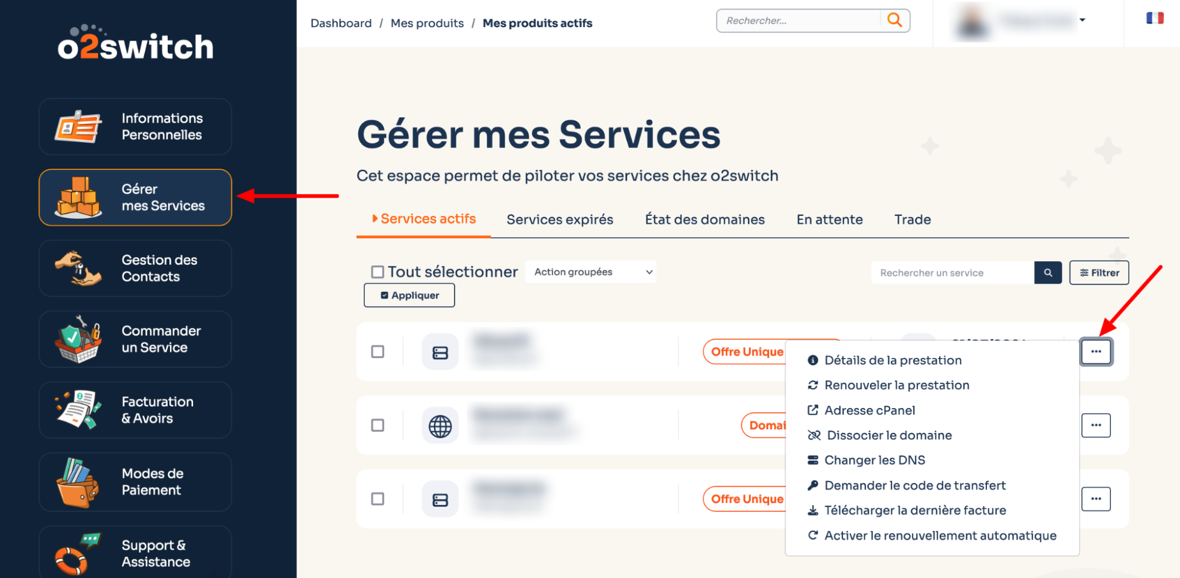Open Modes de Paiement
The height and width of the screenshot is (578, 1180).
pos(135,482)
